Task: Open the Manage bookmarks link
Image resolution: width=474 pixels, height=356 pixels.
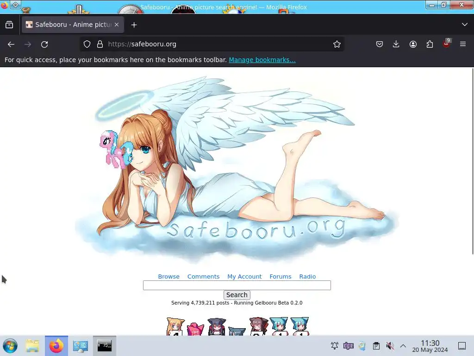Action: (x=262, y=60)
